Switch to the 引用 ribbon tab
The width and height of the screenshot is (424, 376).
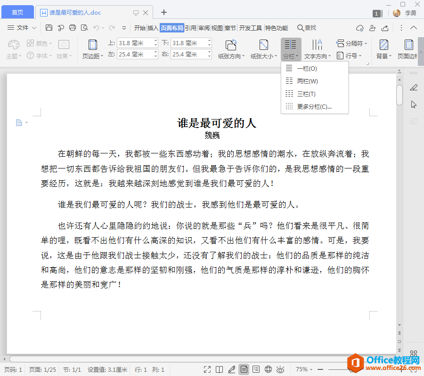click(x=191, y=28)
